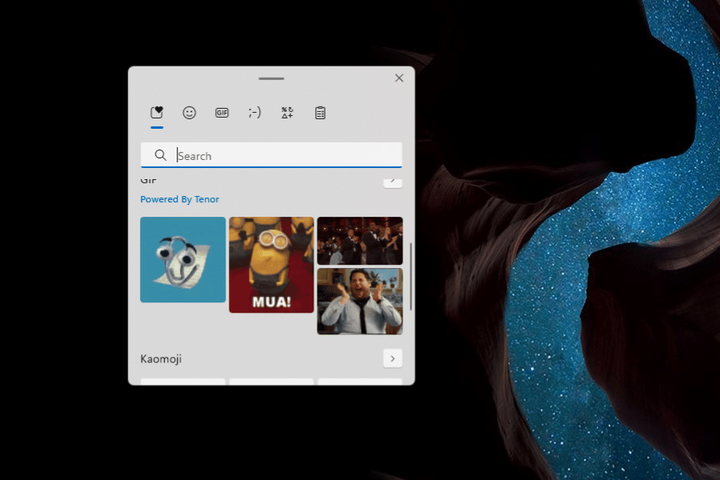The image size is (720, 480).
Task: Open the see-more arrow beside Kaomoji
Action: [x=392, y=358]
